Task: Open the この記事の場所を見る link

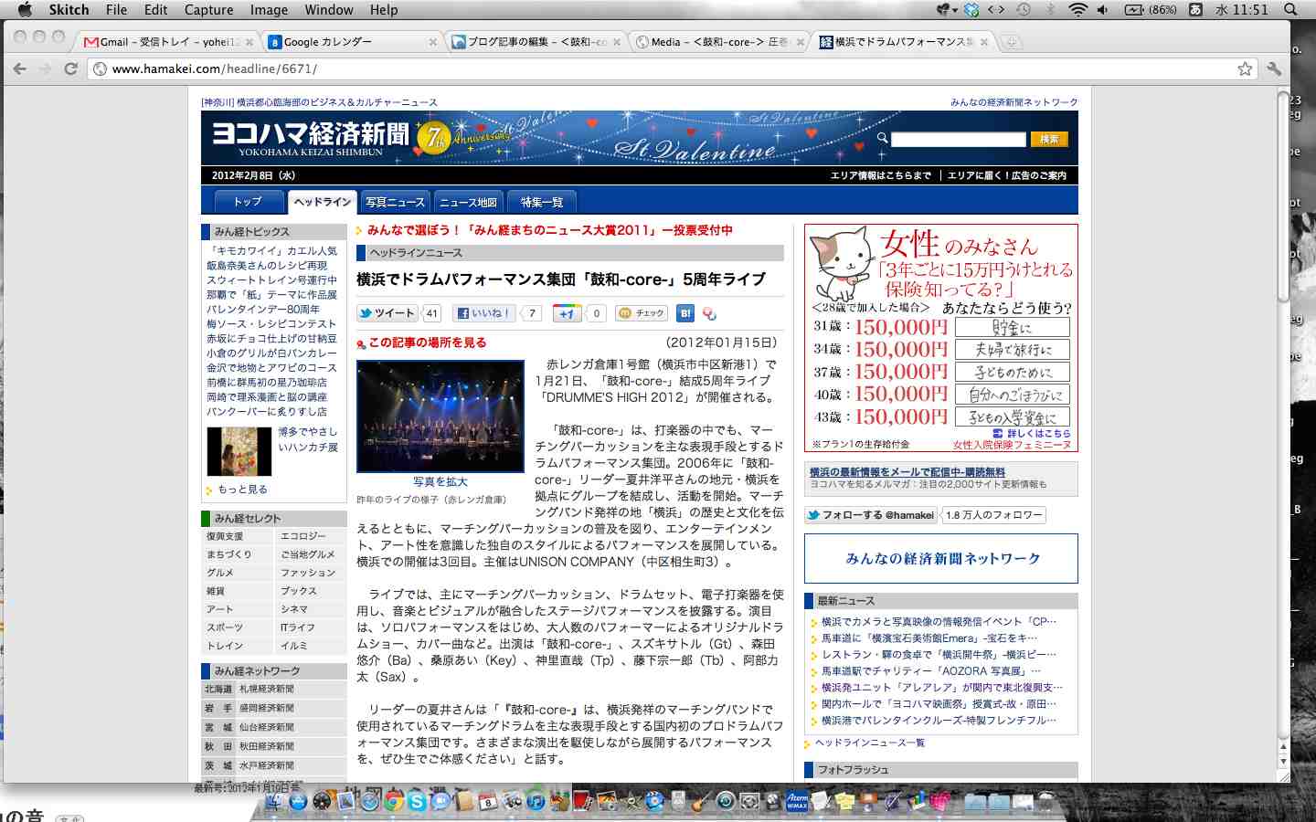Action: [427, 342]
